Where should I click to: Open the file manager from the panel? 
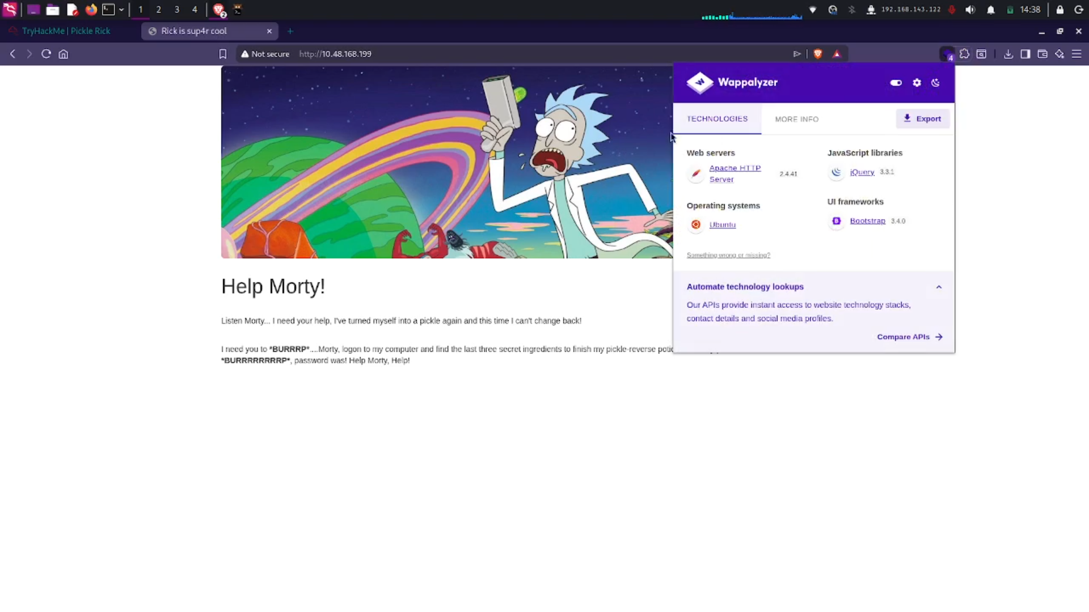[53, 10]
